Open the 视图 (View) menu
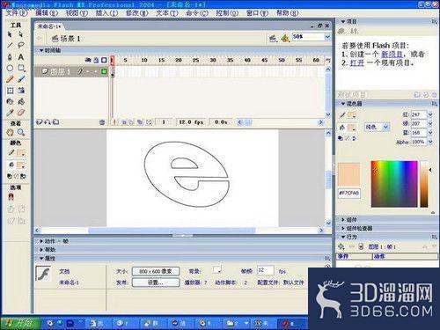The height and width of the screenshot is (330, 440). pyautogui.click(x=77, y=13)
